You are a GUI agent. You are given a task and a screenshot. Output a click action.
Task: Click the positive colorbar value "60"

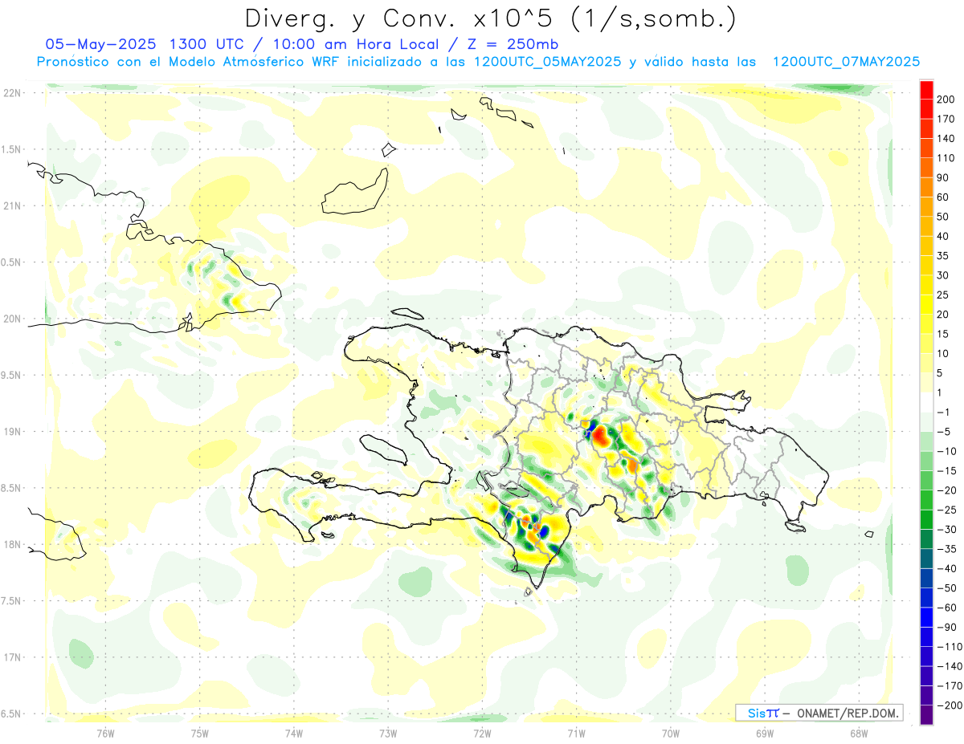[x=944, y=197]
